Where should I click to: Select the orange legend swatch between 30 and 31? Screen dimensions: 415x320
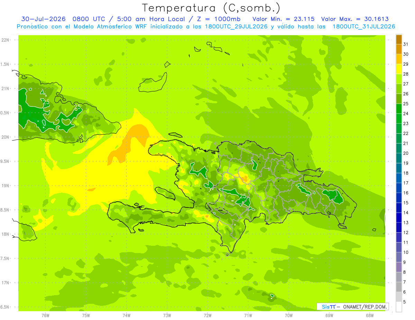click(399, 49)
